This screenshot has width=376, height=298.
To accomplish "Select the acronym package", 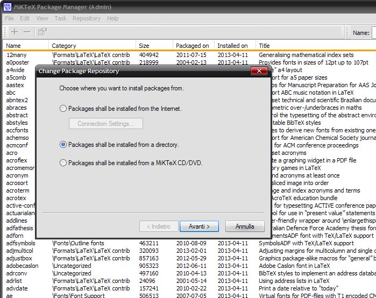I will 17,175.
